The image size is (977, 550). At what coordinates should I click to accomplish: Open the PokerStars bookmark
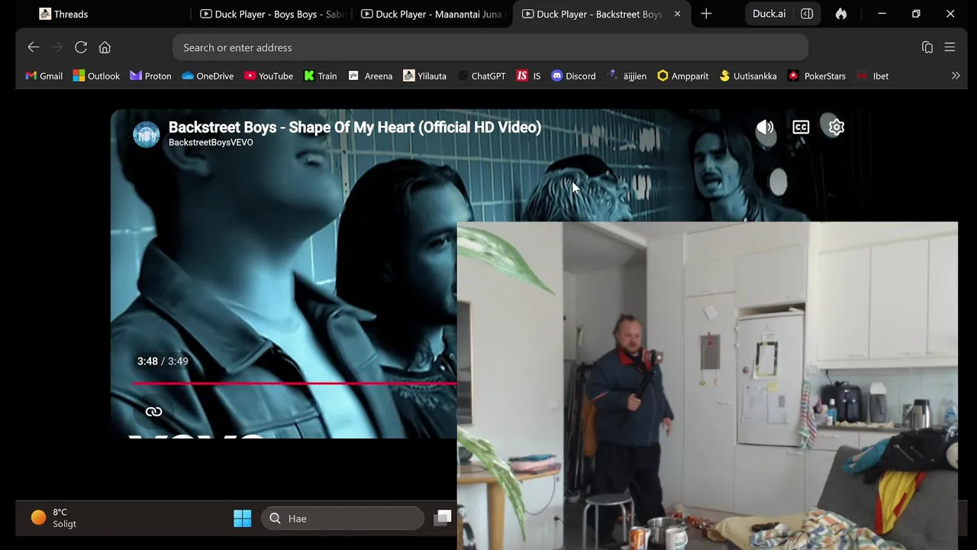[817, 76]
